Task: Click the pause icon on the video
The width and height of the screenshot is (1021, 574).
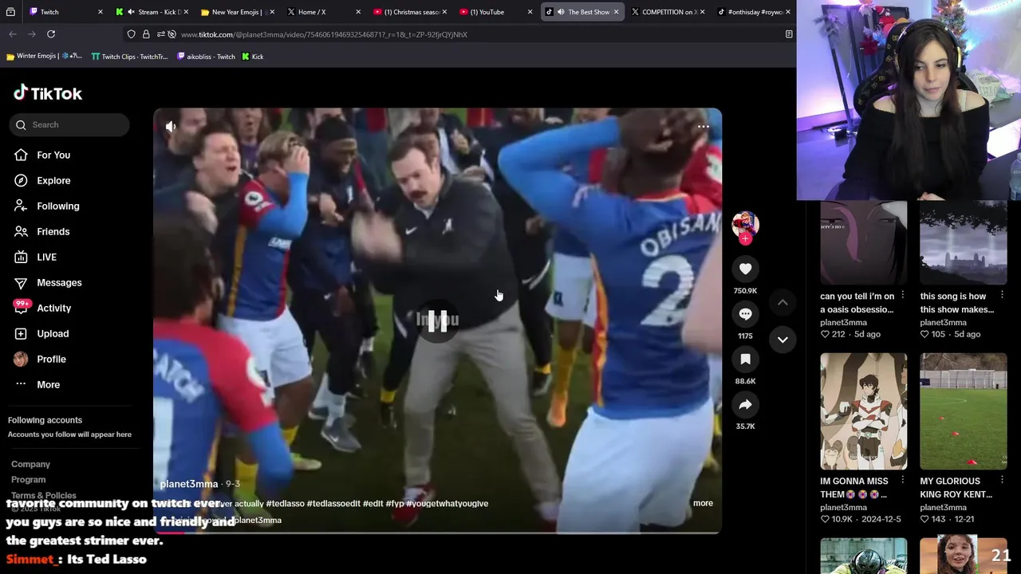Action: pos(437,321)
